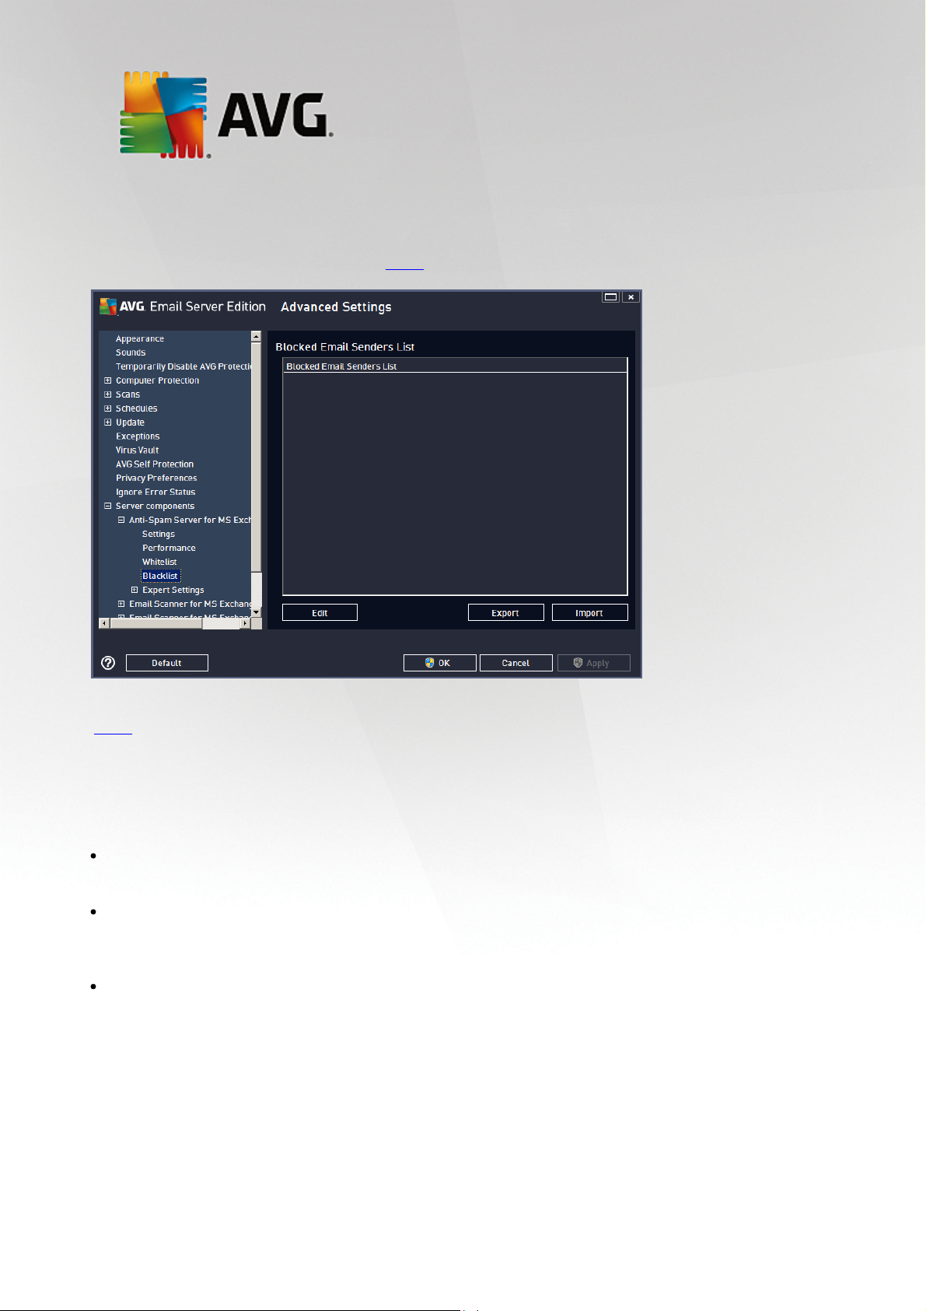Select Privacy Preferences item
Image resolution: width=926 pixels, height=1311 pixels.
tap(156, 478)
